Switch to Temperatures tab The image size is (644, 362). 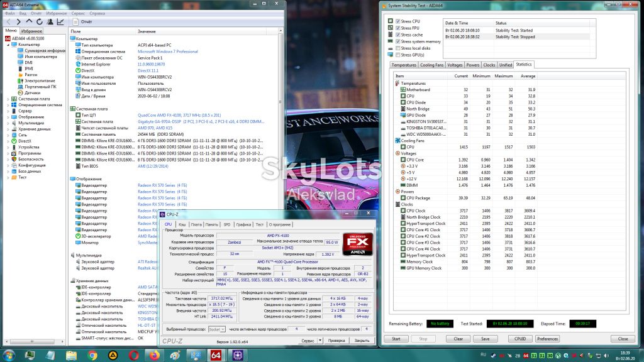(404, 65)
